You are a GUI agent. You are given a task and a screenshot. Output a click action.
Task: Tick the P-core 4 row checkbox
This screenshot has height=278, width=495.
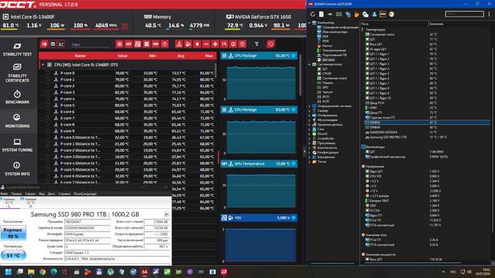pos(48,99)
